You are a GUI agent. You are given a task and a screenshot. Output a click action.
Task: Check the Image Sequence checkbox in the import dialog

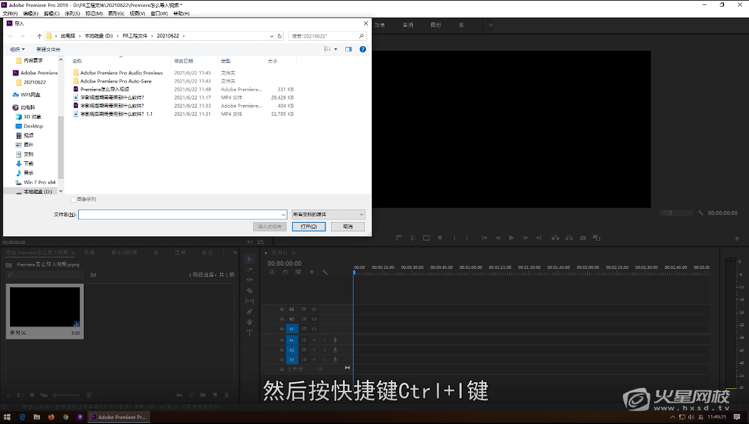pyautogui.click(x=74, y=199)
